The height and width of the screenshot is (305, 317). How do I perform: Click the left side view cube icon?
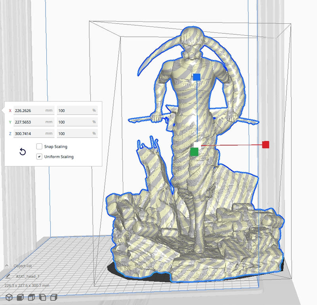[x=42, y=297]
